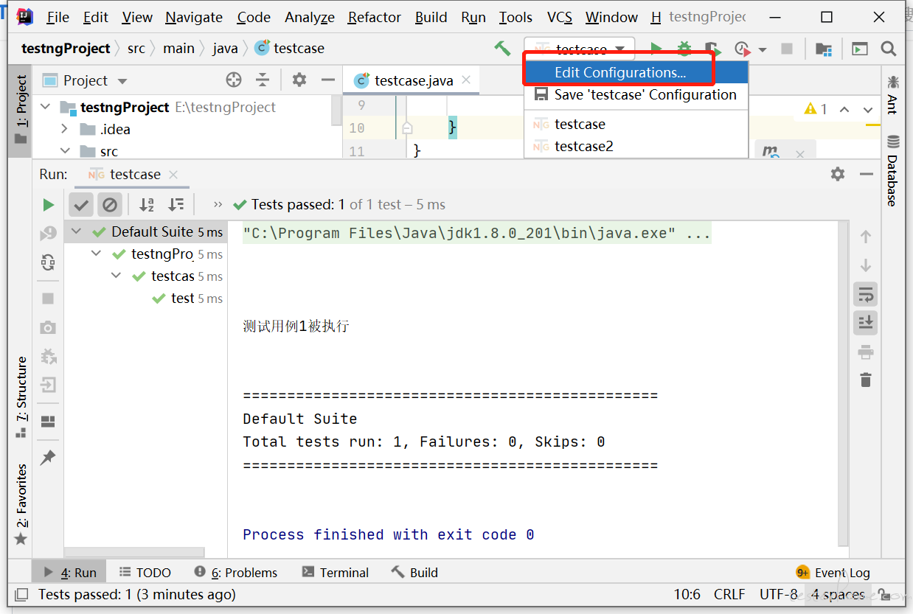Choose testcase2 configuration from list
Screen dimensions: 913x614
(x=636, y=146)
